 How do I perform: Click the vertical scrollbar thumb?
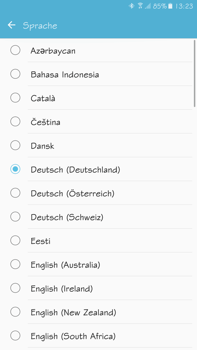(195, 74)
